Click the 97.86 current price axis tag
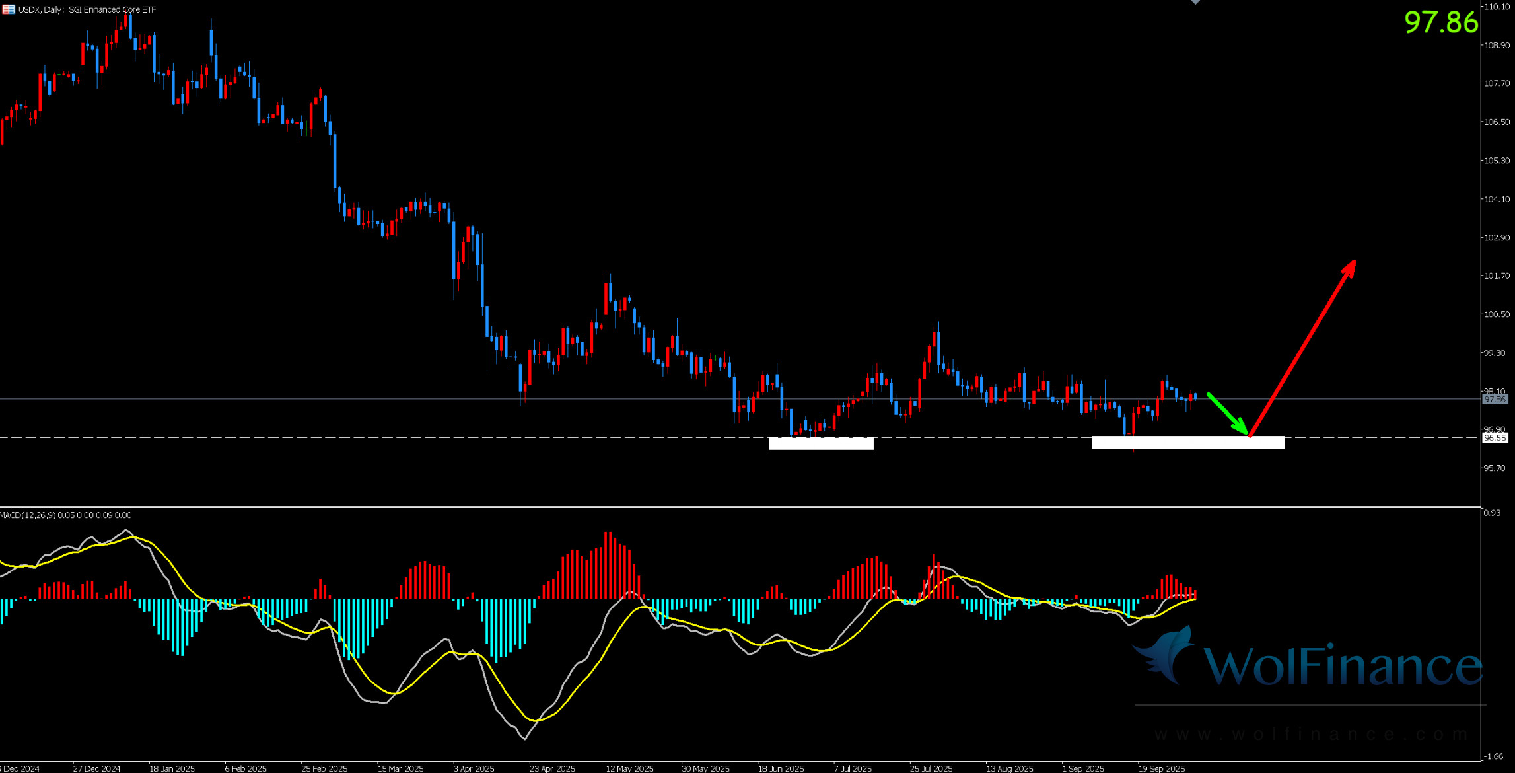 coord(1495,399)
